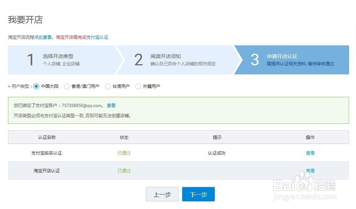The width and height of the screenshot is (356, 209).
Task: Open the 支付宝认证 link
Action: point(97,37)
